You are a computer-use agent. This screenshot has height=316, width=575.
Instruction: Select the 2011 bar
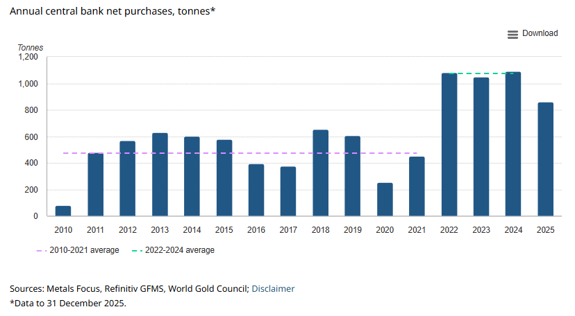coord(95,185)
